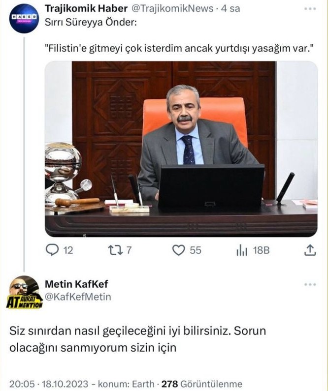Open Metin KafKef profile avatar

(x=24, y=292)
